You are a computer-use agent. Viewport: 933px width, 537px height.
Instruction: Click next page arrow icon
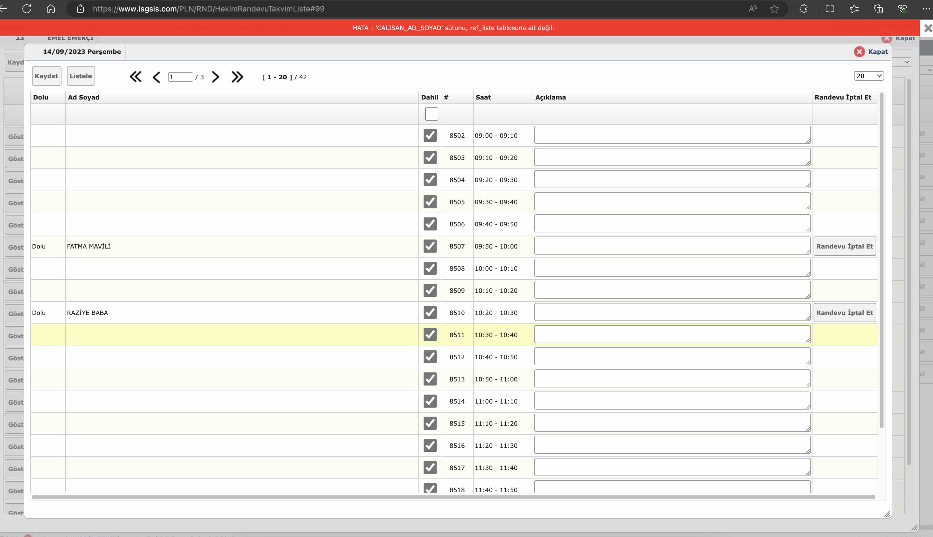click(216, 77)
